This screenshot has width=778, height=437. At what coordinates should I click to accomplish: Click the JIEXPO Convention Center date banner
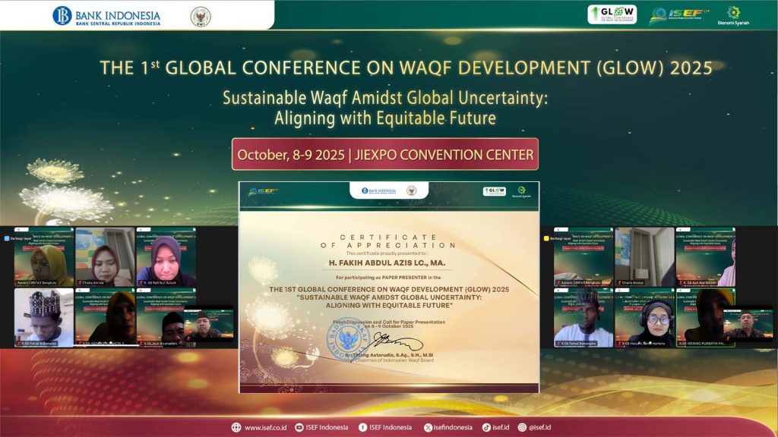pyautogui.click(x=385, y=154)
